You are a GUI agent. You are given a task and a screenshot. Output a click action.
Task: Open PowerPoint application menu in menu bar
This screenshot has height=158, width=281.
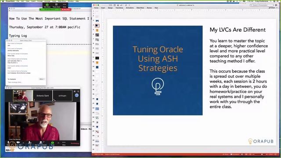tap(10, 1)
